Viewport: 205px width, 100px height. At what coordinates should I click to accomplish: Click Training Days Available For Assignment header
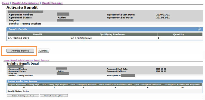click(182, 85)
